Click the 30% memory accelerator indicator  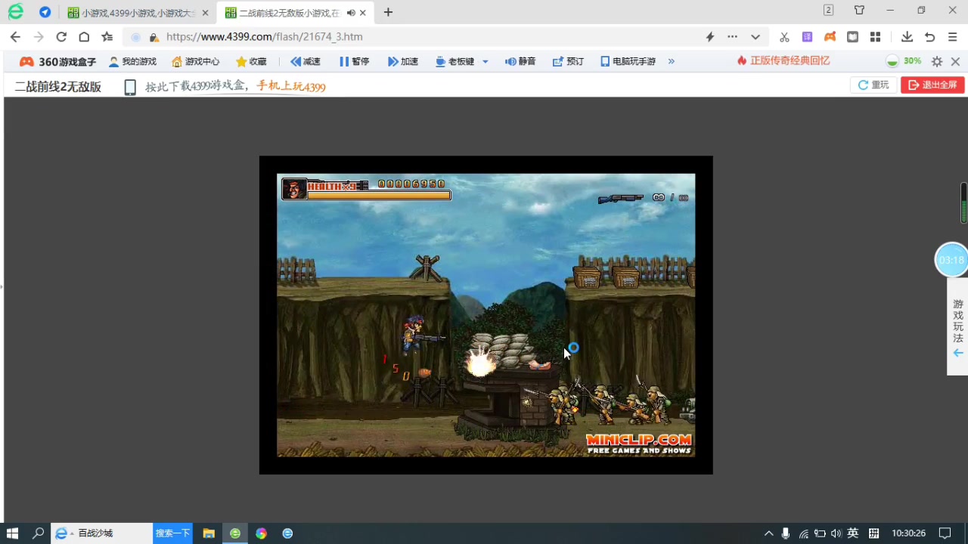click(904, 61)
